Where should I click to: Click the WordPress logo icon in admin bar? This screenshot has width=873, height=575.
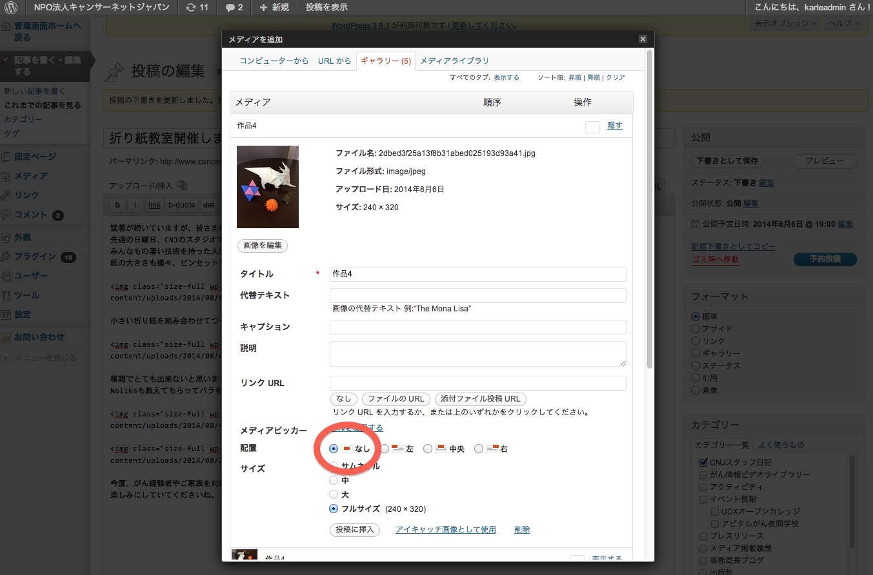[x=12, y=8]
